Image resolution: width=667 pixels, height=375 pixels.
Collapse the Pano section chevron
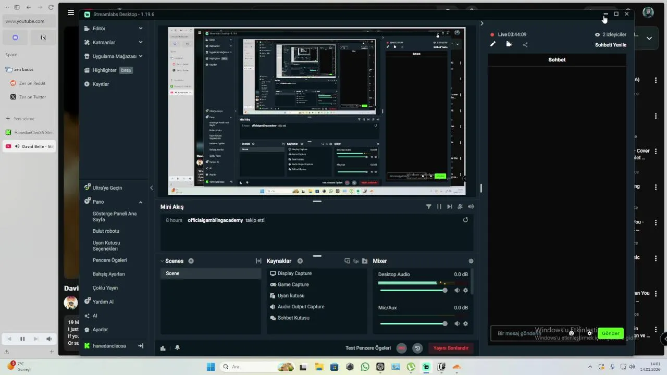click(x=141, y=202)
